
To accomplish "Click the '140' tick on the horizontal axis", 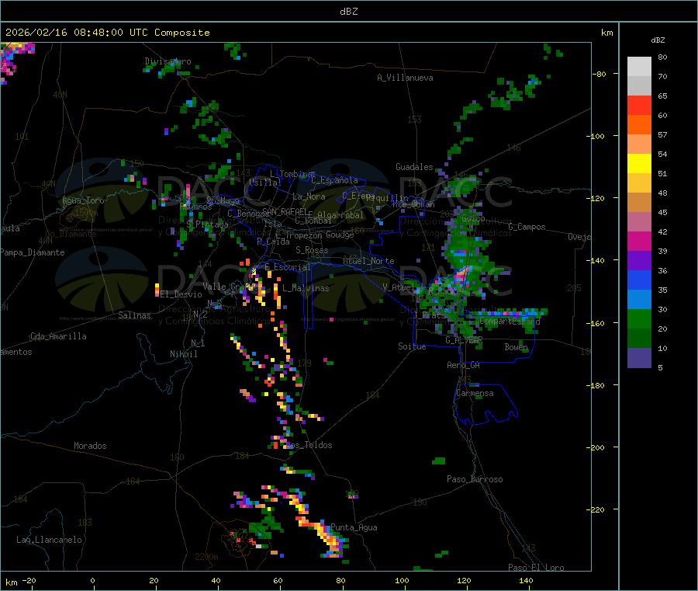I will pyautogui.click(x=526, y=581).
